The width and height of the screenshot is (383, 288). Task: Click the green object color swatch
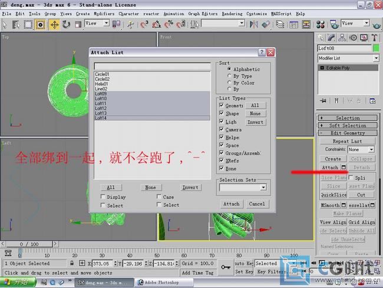point(376,48)
